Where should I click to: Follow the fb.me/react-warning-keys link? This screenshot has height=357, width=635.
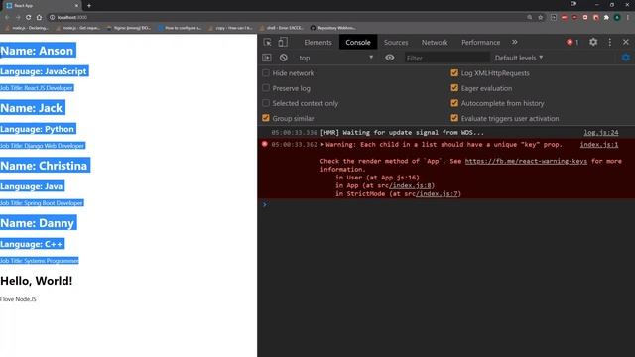526,161
